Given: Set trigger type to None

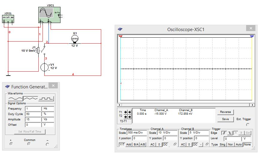Looking at the screenshot, I should click(247, 145).
